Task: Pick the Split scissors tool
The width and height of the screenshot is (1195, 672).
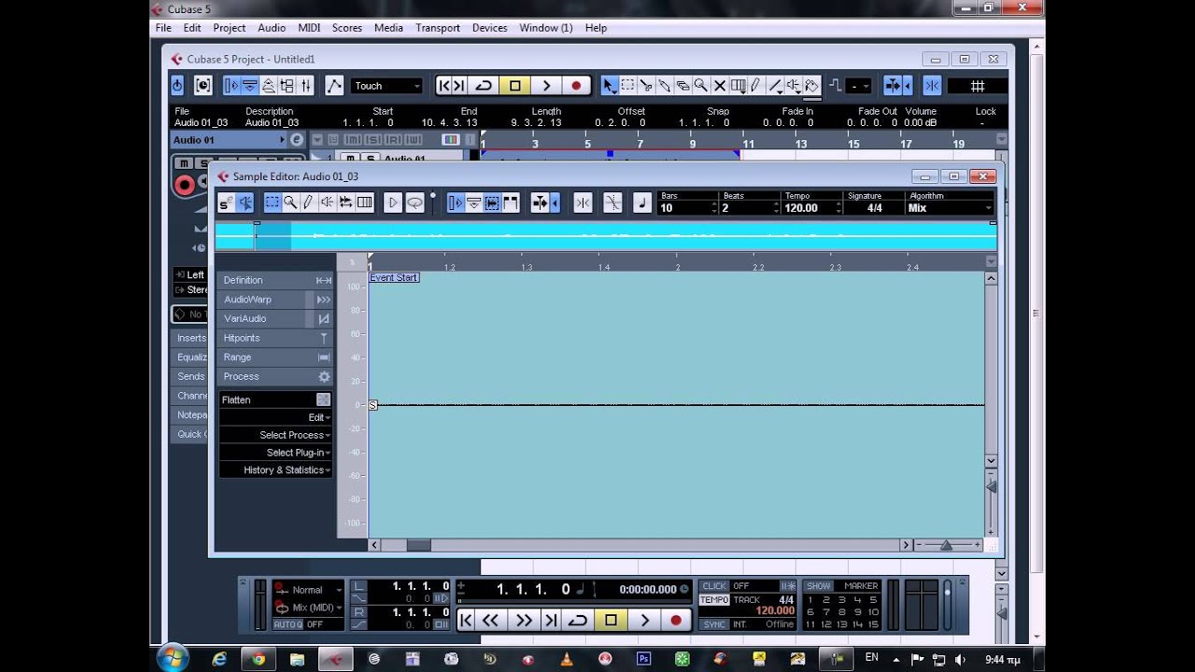Action: coord(646,86)
